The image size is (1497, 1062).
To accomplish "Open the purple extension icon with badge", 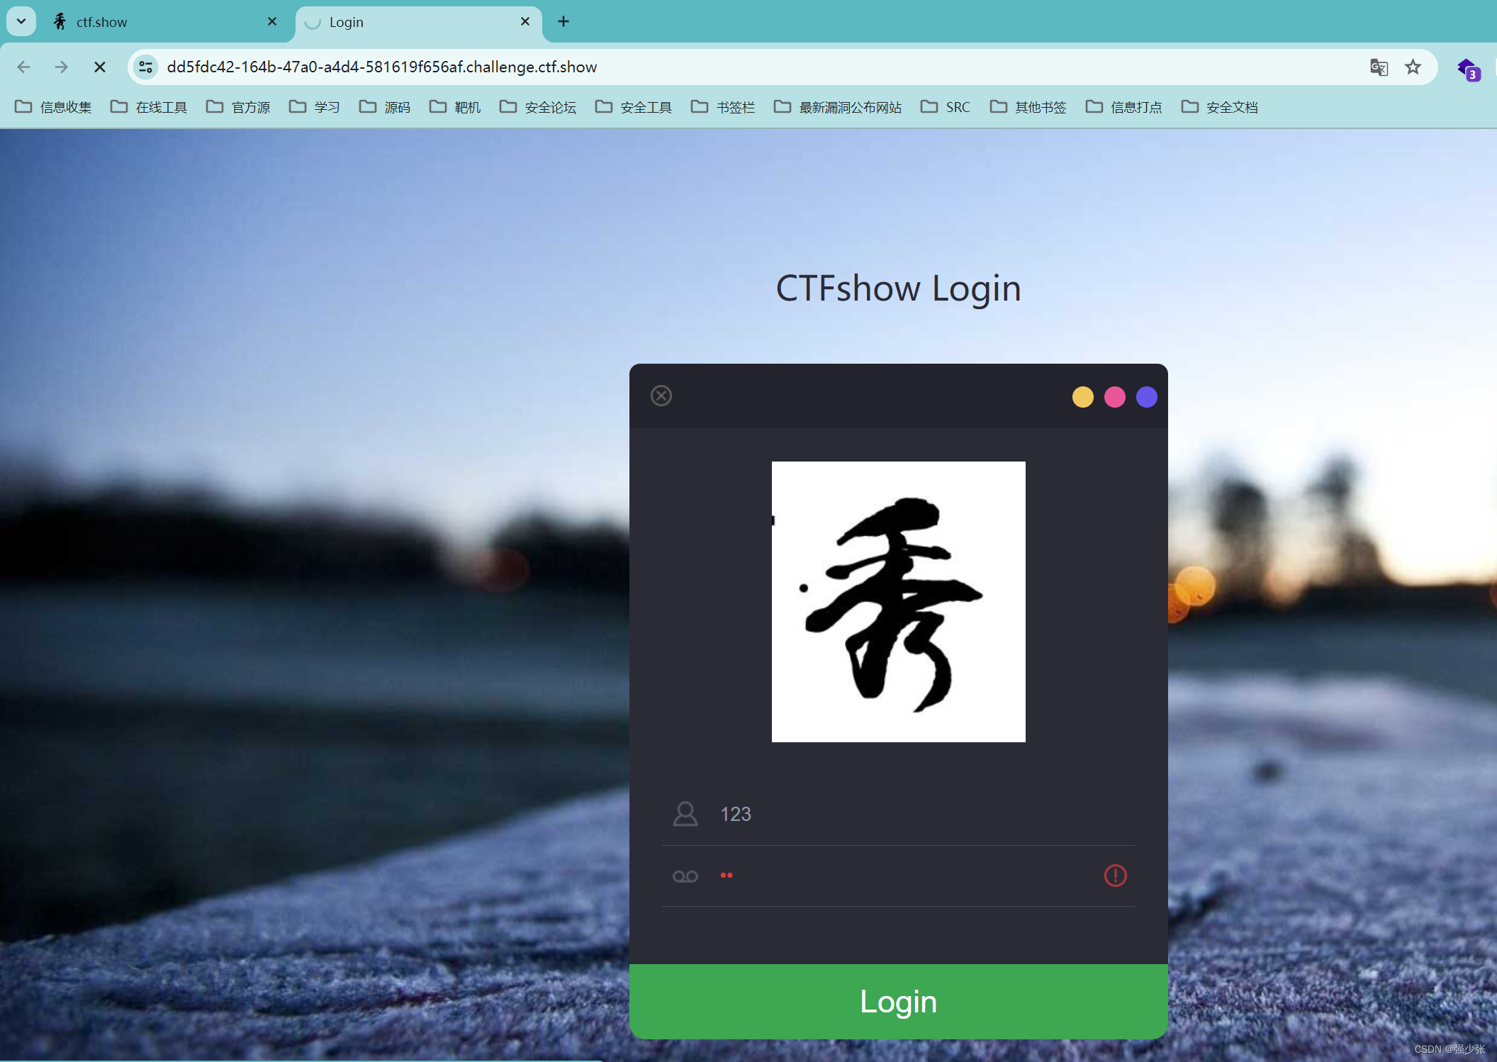I will pos(1469,69).
